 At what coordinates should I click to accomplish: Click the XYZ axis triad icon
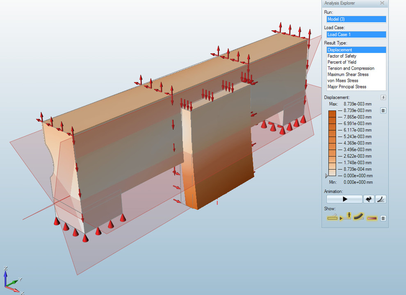pos(11,281)
